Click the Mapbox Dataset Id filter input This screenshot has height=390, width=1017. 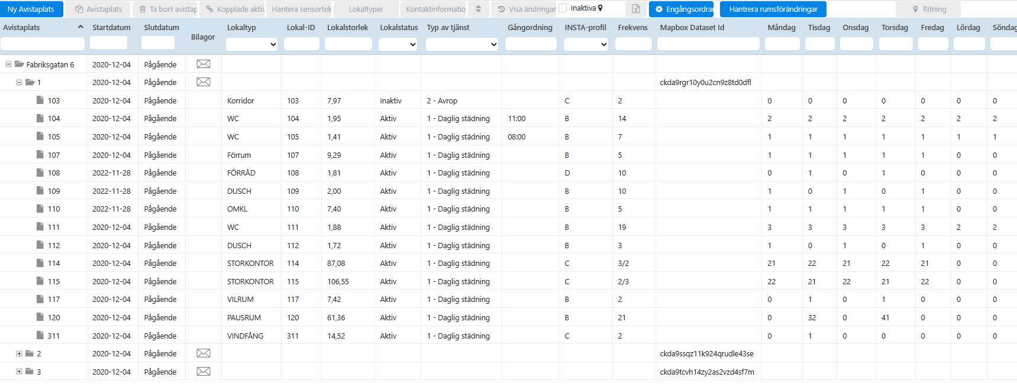708,44
